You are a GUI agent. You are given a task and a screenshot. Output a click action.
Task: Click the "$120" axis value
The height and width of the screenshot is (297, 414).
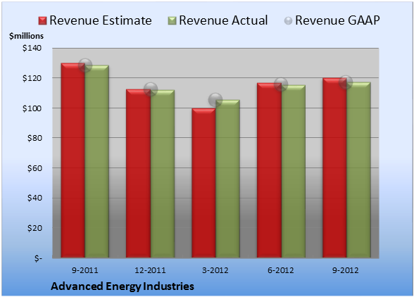click(x=32, y=78)
